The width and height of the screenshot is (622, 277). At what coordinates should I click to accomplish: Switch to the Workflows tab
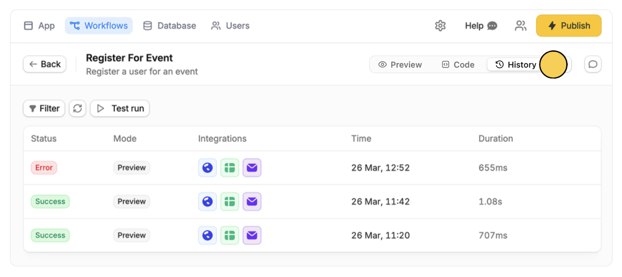(x=99, y=26)
